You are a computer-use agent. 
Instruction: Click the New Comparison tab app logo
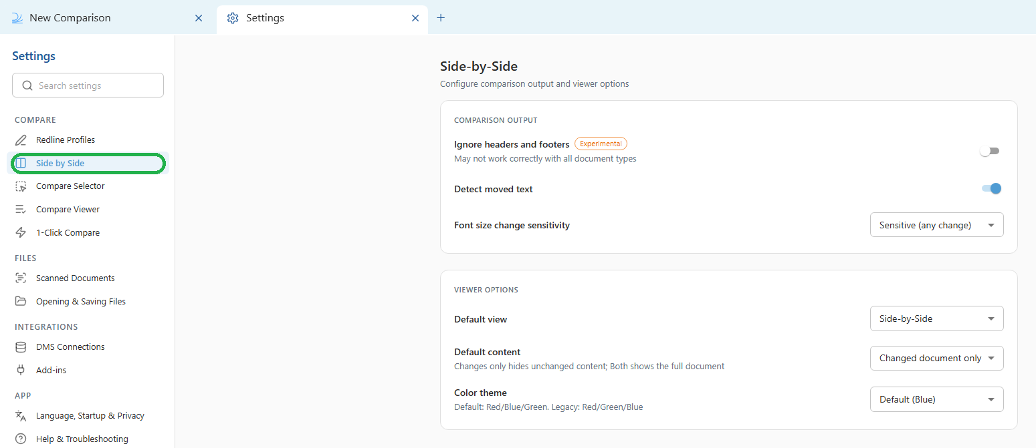(x=17, y=18)
